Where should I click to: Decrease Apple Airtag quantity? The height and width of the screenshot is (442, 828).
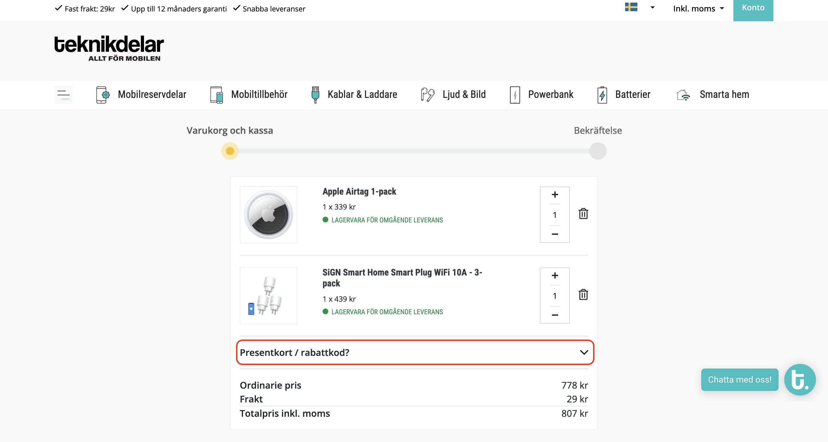point(555,234)
